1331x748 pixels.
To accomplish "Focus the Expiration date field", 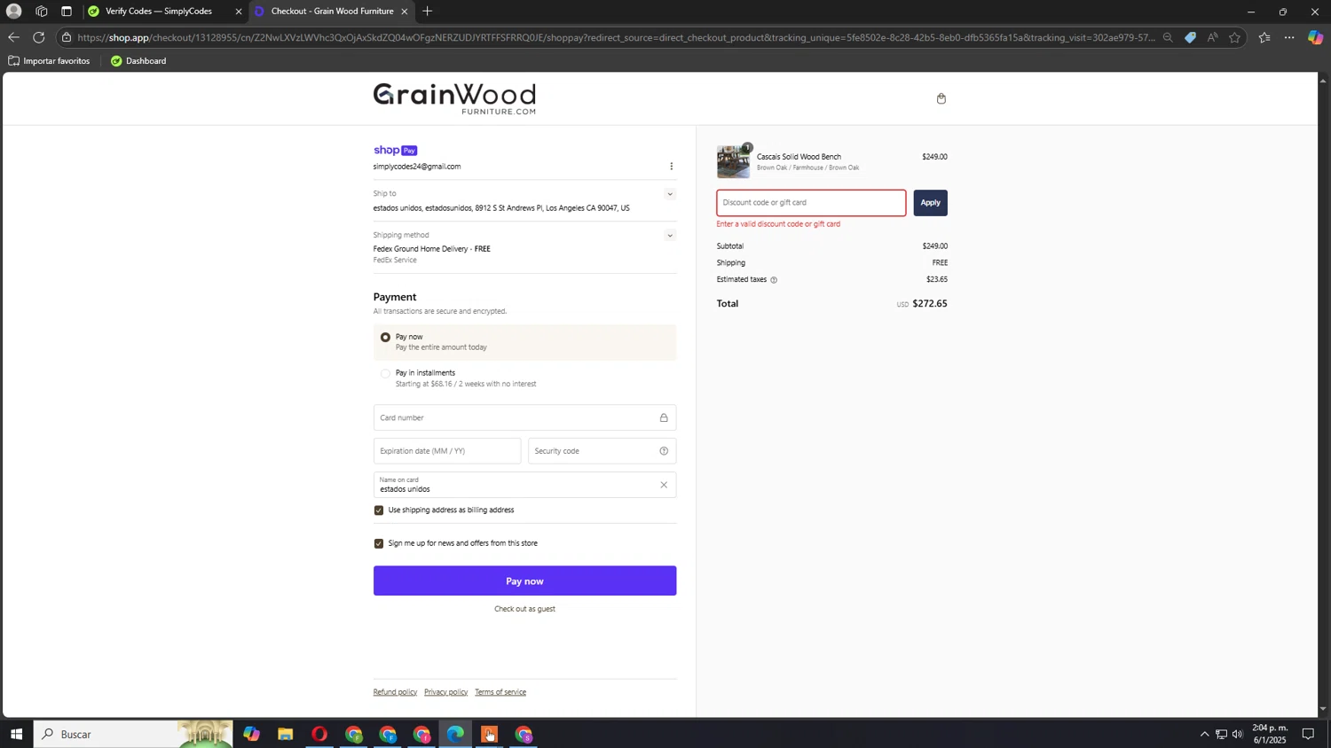I will [447, 451].
